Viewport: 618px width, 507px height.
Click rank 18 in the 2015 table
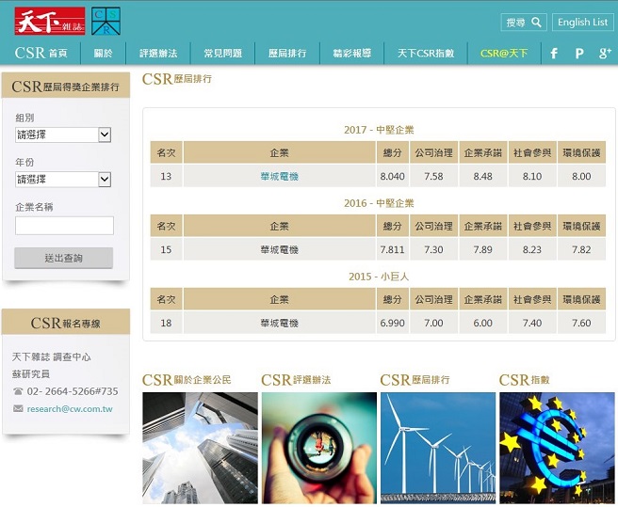point(166,323)
